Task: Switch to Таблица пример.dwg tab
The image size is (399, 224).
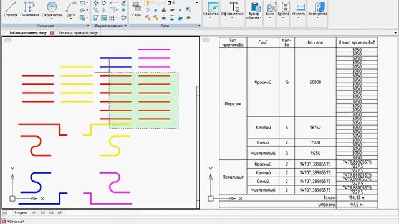Action: [28, 33]
